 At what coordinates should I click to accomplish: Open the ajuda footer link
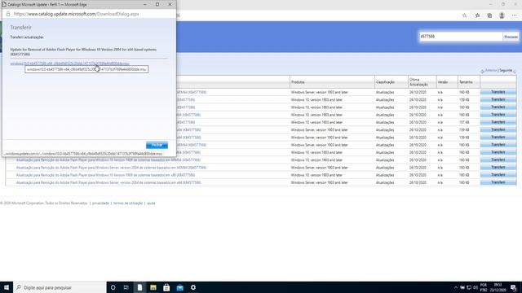pyautogui.click(x=151, y=203)
